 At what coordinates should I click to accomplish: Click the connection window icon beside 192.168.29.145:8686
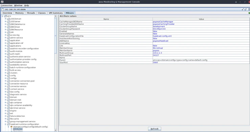pos(3,9)
